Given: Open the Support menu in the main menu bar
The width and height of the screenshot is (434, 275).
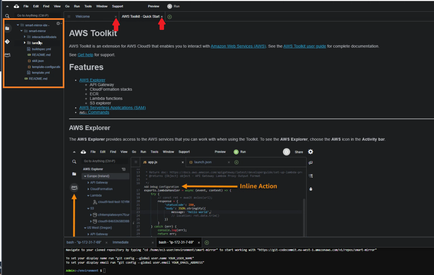Looking at the screenshot, I should (x=118, y=6).
